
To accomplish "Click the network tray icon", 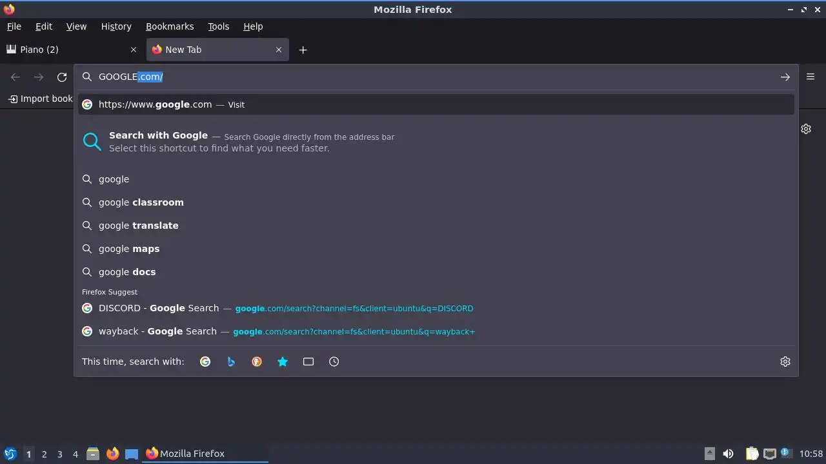I will [x=769, y=454].
